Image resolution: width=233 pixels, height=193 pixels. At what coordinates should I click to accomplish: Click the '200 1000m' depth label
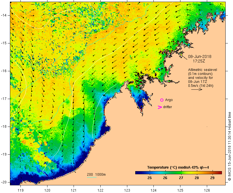(x=96, y=175)
